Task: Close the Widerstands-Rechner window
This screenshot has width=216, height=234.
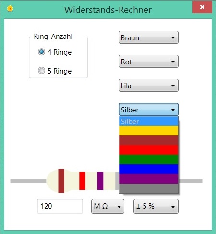Action: coord(202,7)
